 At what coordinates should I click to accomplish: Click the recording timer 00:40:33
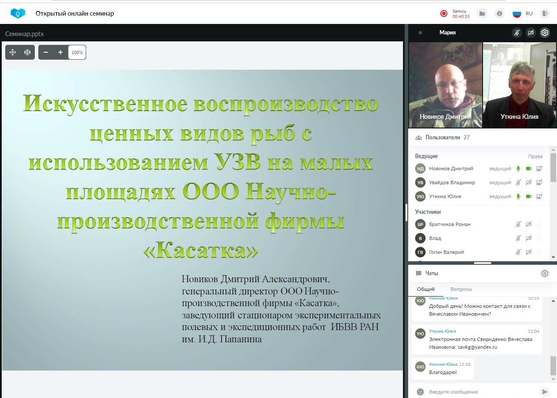[461, 17]
